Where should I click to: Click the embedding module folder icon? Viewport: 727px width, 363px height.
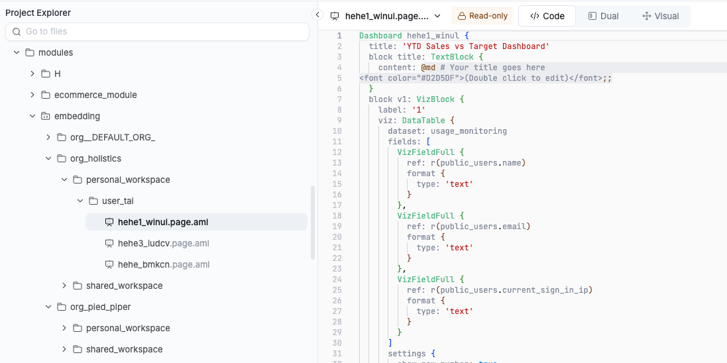pos(46,117)
